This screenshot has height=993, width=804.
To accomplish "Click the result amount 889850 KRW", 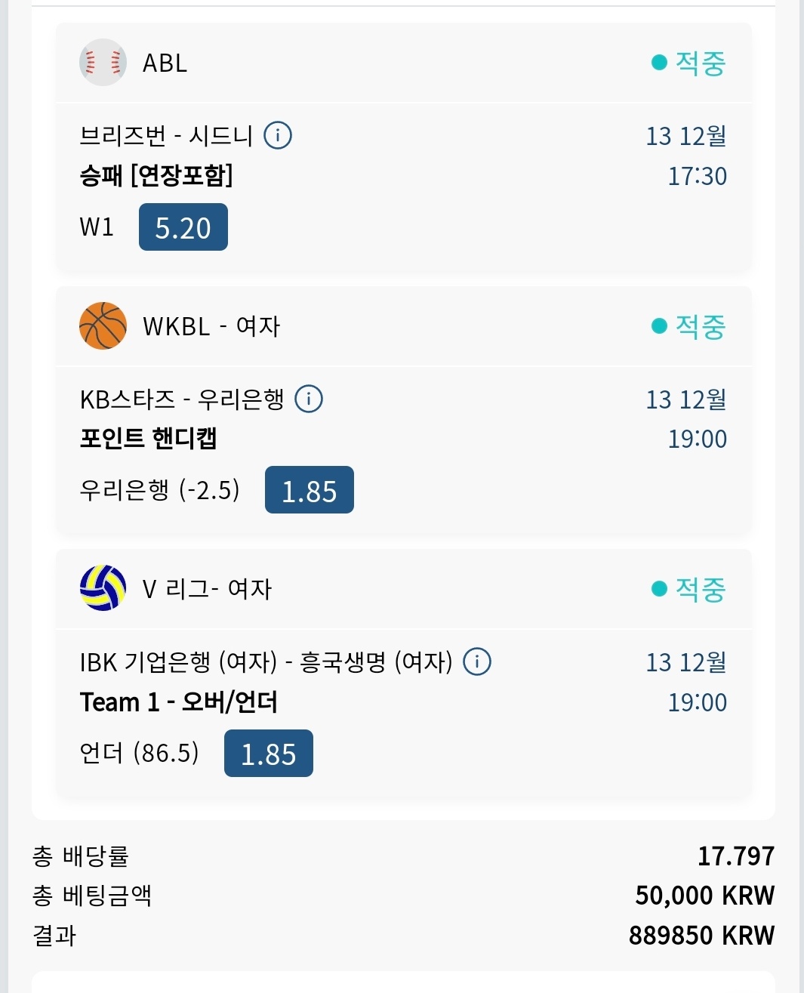I will pos(701,936).
